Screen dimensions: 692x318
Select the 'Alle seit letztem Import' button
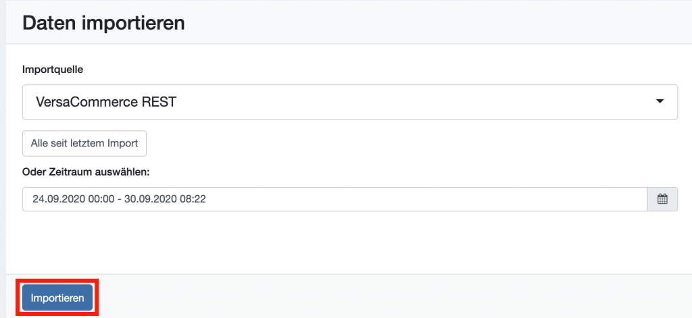(x=84, y=143)
